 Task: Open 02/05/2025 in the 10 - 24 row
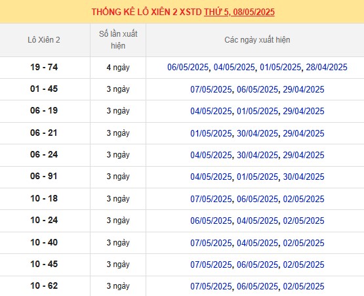pos(304,221)
